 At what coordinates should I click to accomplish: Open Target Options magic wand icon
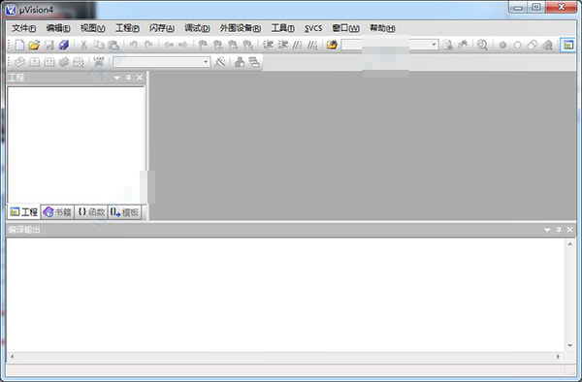click(x=220, y=62)
